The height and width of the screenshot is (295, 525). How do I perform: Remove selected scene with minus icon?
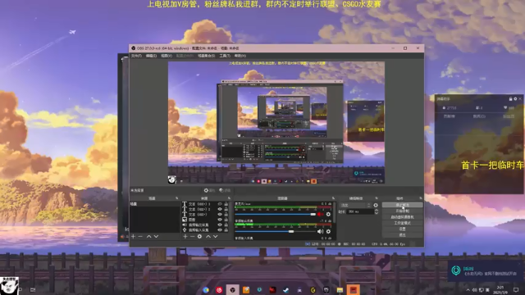pyautogui.click(x=140, y=237)
